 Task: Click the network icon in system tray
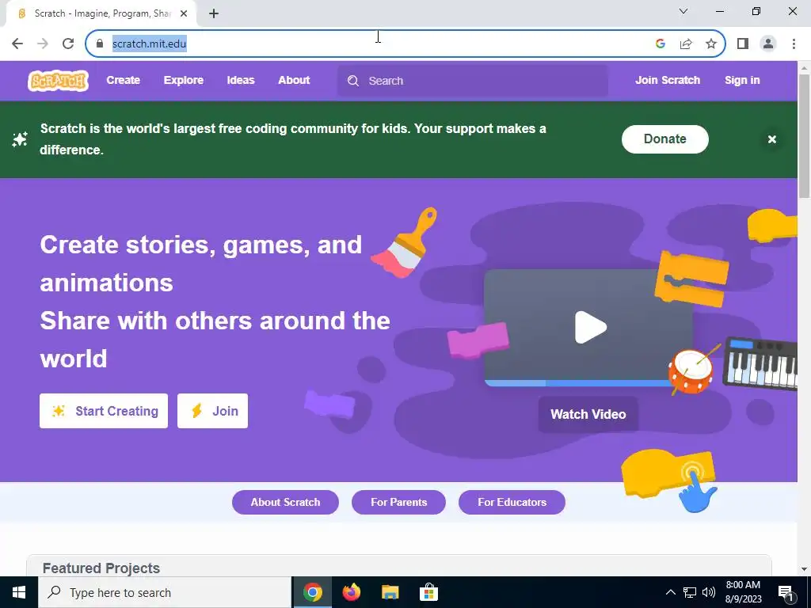(x=690, y=592)
